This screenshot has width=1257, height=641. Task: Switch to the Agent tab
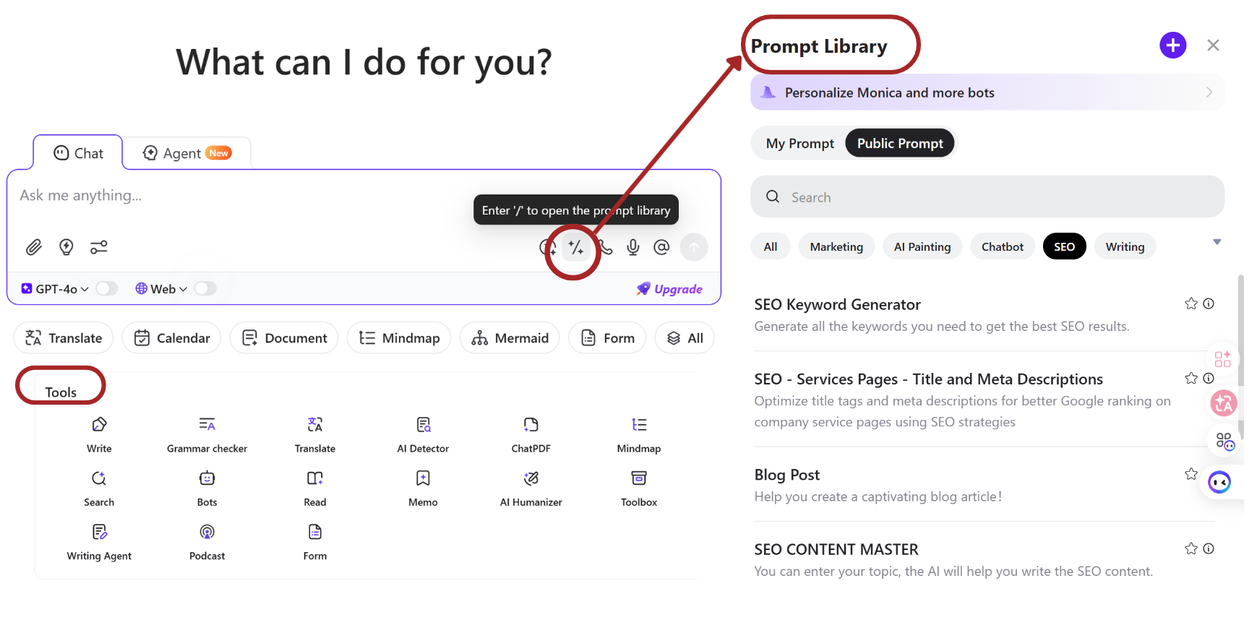coord(187,153)
